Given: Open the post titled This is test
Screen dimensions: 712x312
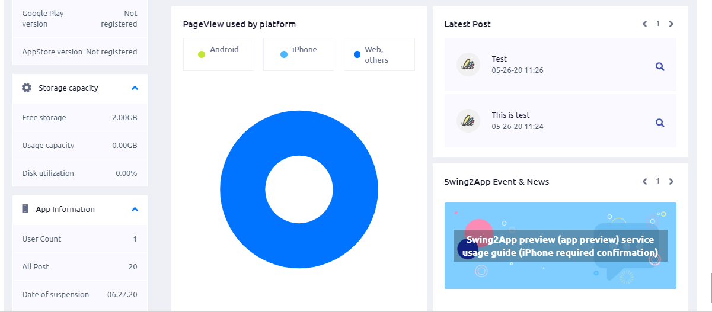Looking at the screenshot, I should pos(511,115).
